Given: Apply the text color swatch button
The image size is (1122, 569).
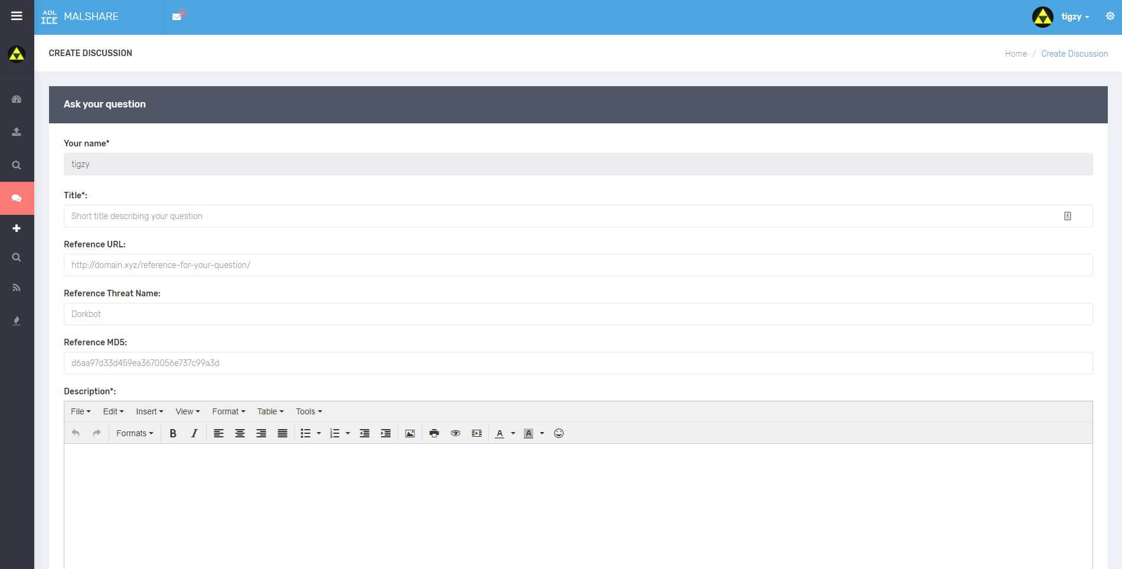Looking at the screenshot, I should point(500,433).
